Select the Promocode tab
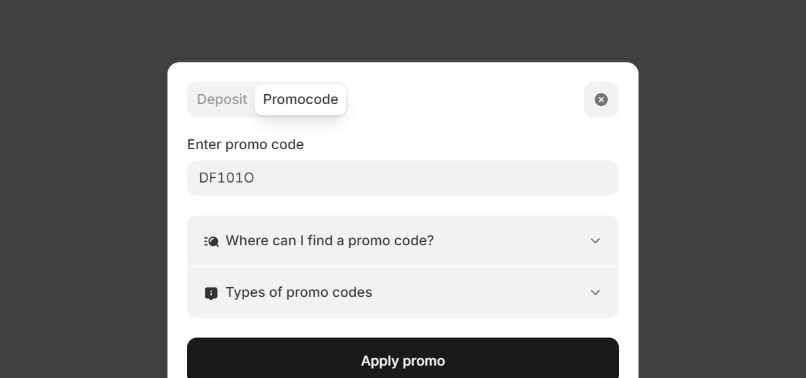The width and height of the screenshot is (806, 378). (x=300, y=99)
